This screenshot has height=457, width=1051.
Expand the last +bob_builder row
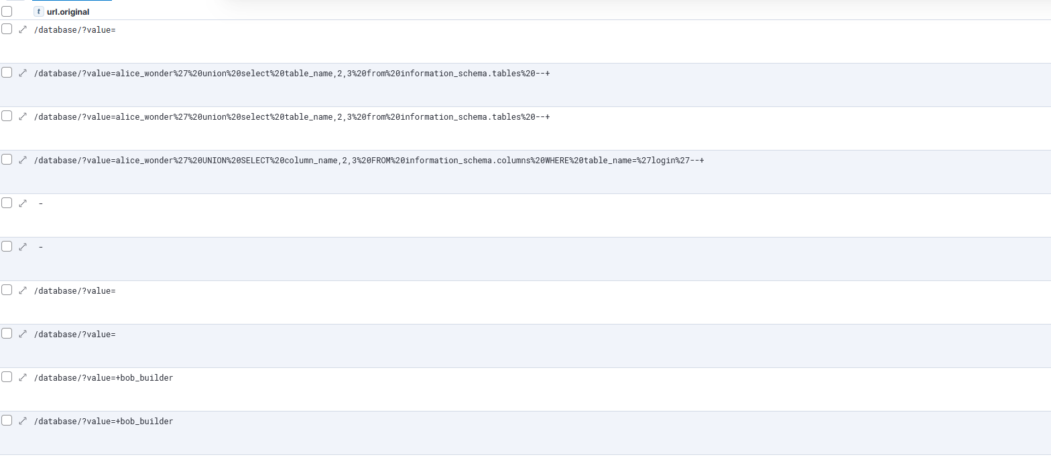point(23,421)
